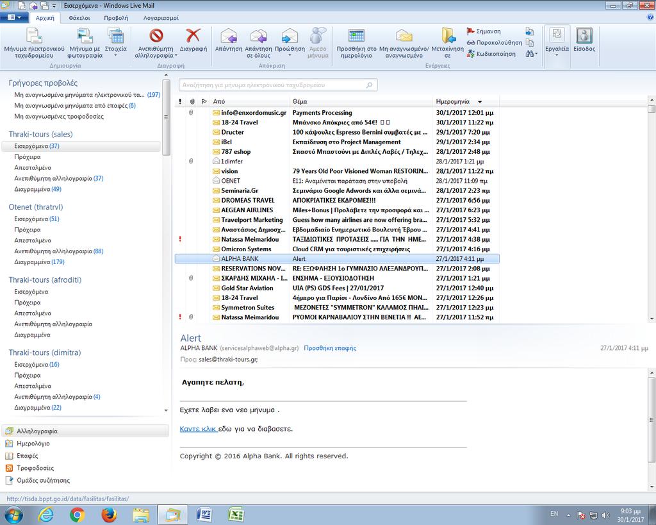Image resolution: width=656 pixels, height=525 pixels.
Task: Show unread email messages quick view
Action: pyautogui.click(x=87, y=95)
